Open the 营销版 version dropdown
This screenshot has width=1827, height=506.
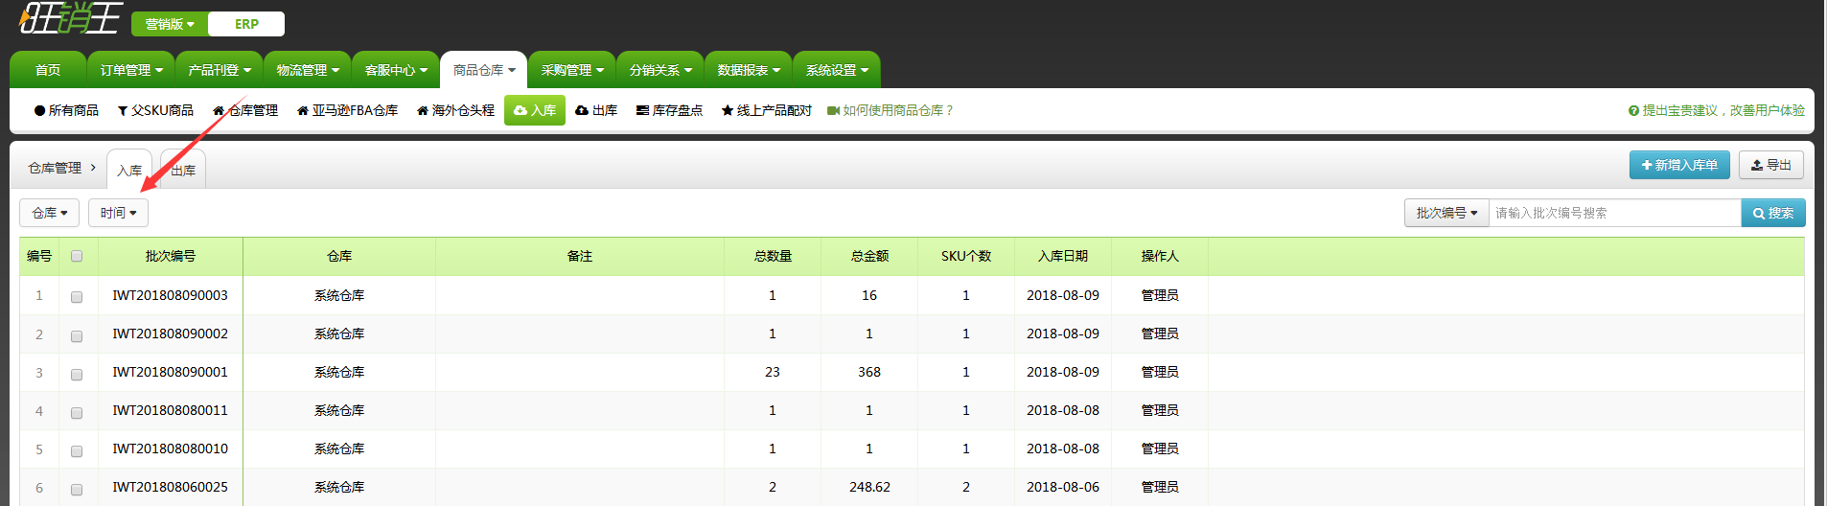[170, 24]
